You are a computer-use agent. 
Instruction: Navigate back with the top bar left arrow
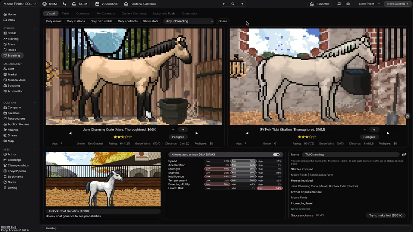[x=224, y=4]
